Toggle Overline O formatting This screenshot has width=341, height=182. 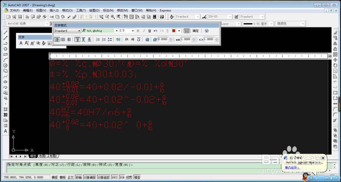pos(139,40)
